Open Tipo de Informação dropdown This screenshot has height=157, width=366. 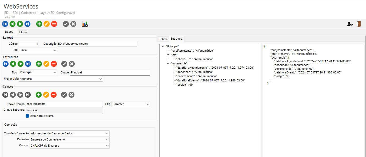point(70,133)
